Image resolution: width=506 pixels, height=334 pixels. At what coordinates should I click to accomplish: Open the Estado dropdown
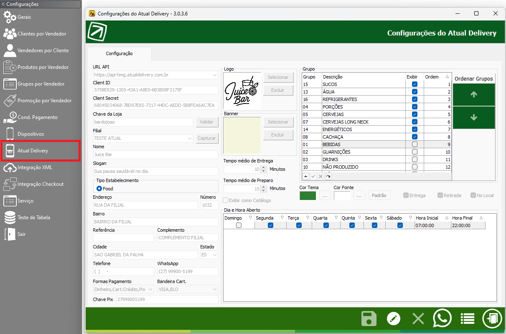click(x=215, y=255)
